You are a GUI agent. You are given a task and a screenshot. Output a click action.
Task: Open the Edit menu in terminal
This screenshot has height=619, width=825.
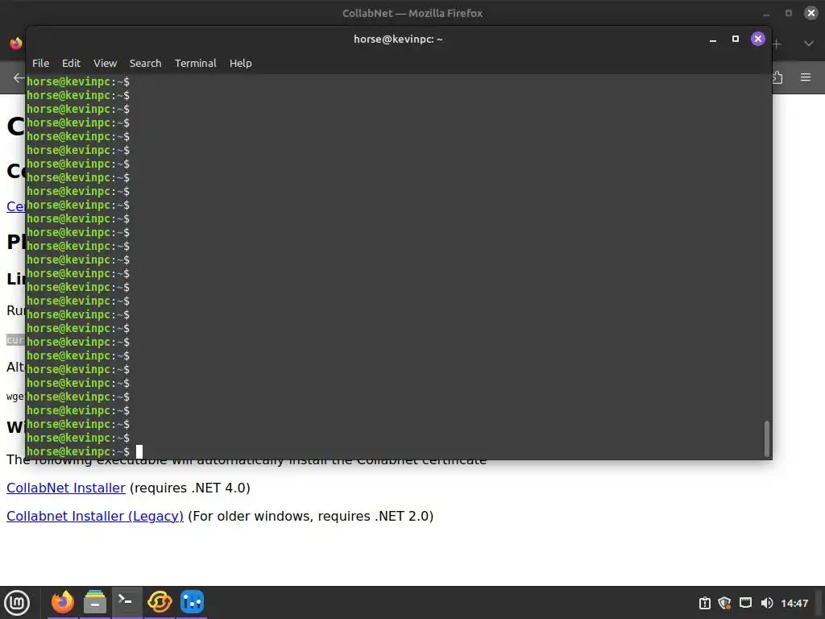point(71,63)
